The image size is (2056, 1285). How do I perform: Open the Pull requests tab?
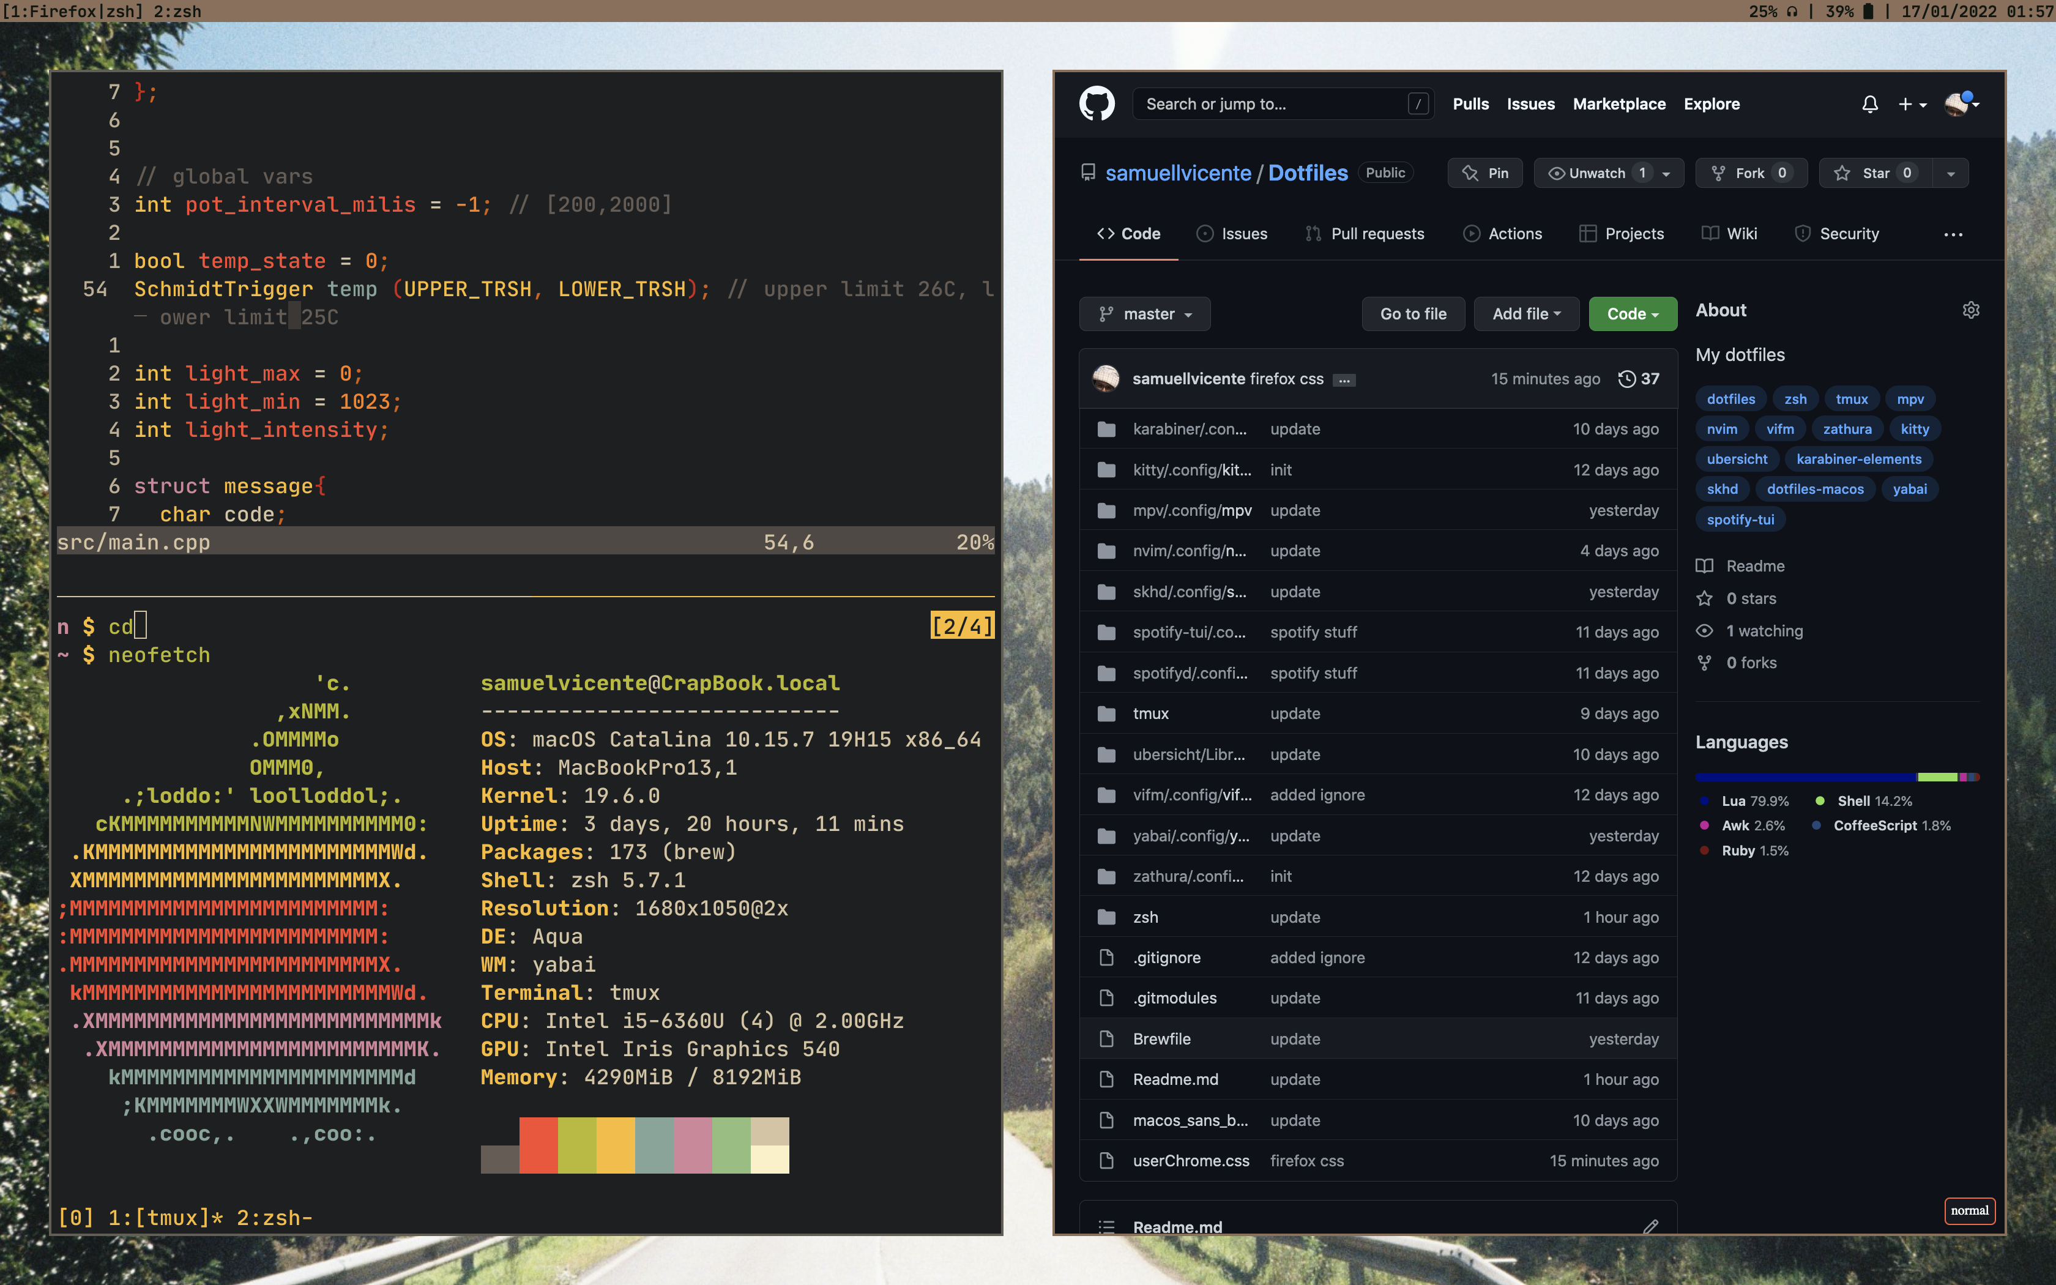[x=1365, y=234]
